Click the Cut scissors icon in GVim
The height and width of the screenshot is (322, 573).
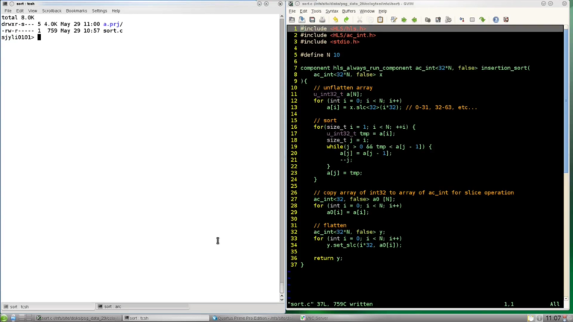360,19
